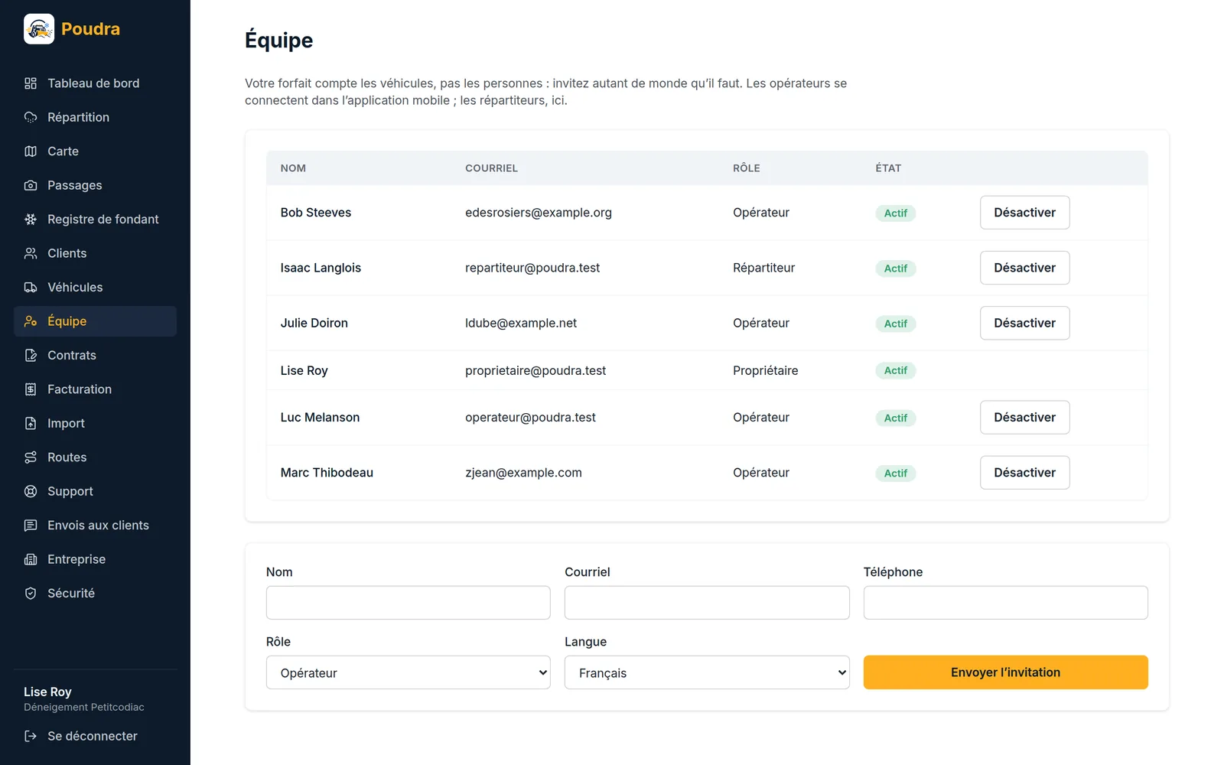Click the COURRIEL column header
This screenshot has height=765, width=1224.
tap(491, 168)
